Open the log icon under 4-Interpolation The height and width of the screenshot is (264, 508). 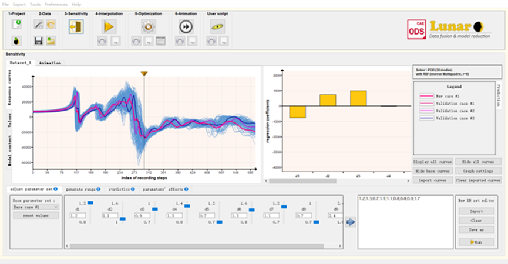click(x=116, y=41)
